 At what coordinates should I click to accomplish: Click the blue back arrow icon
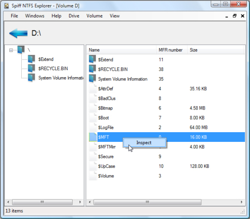(x=18, y=33)
